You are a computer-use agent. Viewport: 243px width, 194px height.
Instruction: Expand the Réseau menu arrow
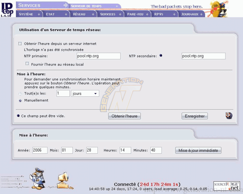(93, 14)
